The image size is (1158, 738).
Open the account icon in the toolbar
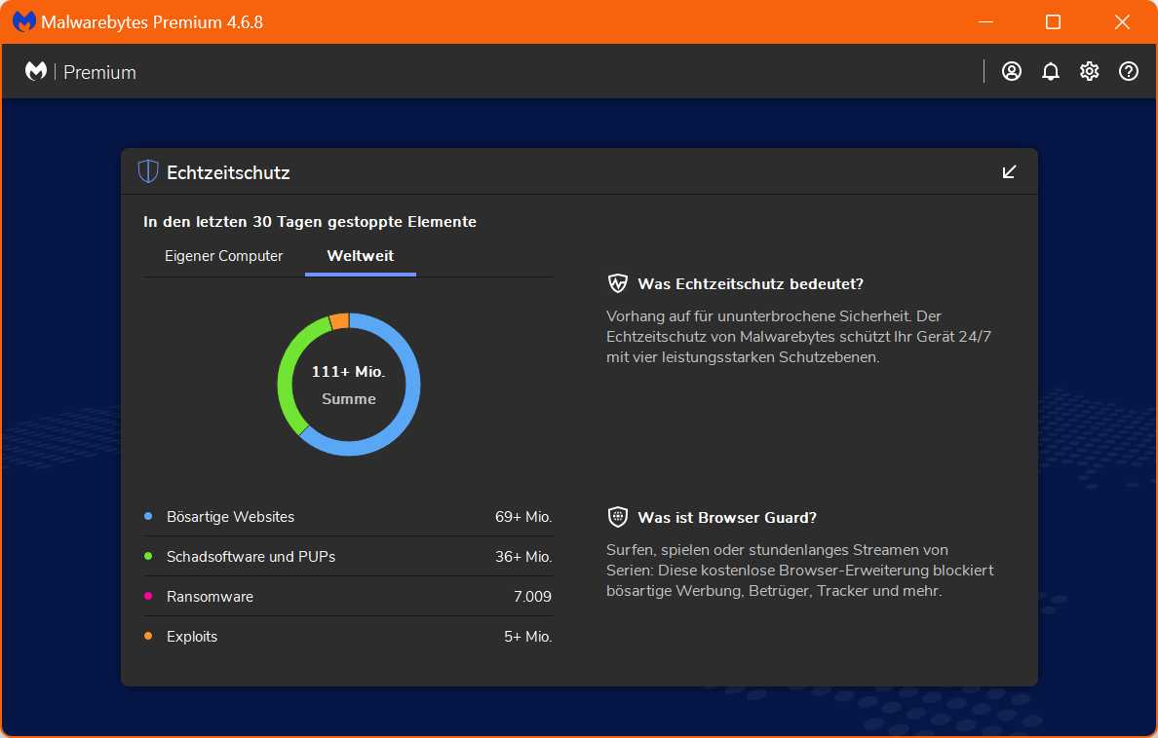click(x=1011, y=70)
